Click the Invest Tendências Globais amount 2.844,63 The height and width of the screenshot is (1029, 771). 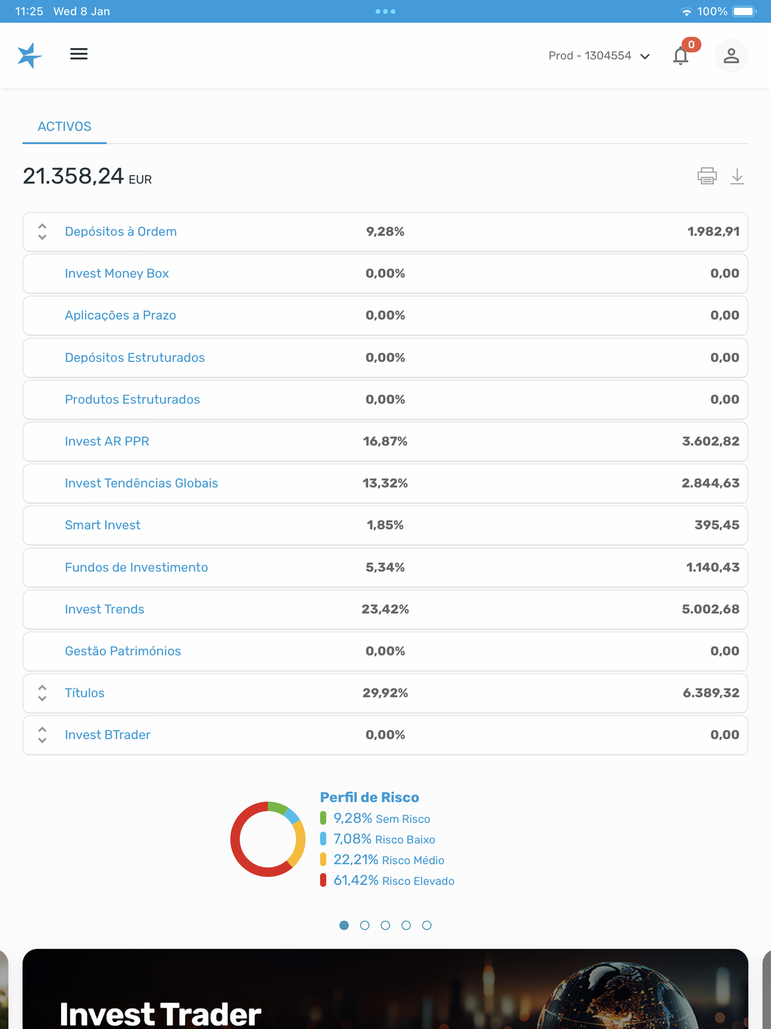pyautogui.click(x=710, y=483)
